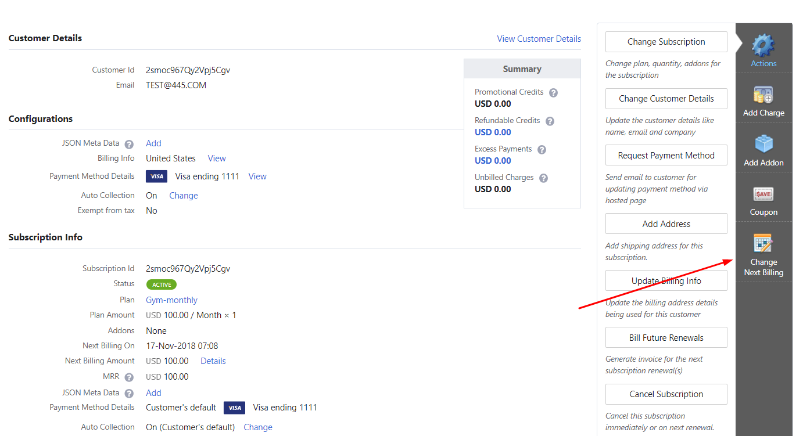The width and height of the screenshot is (803, 436).
Task: Click View link next to United States
Action: pos(217,158)
